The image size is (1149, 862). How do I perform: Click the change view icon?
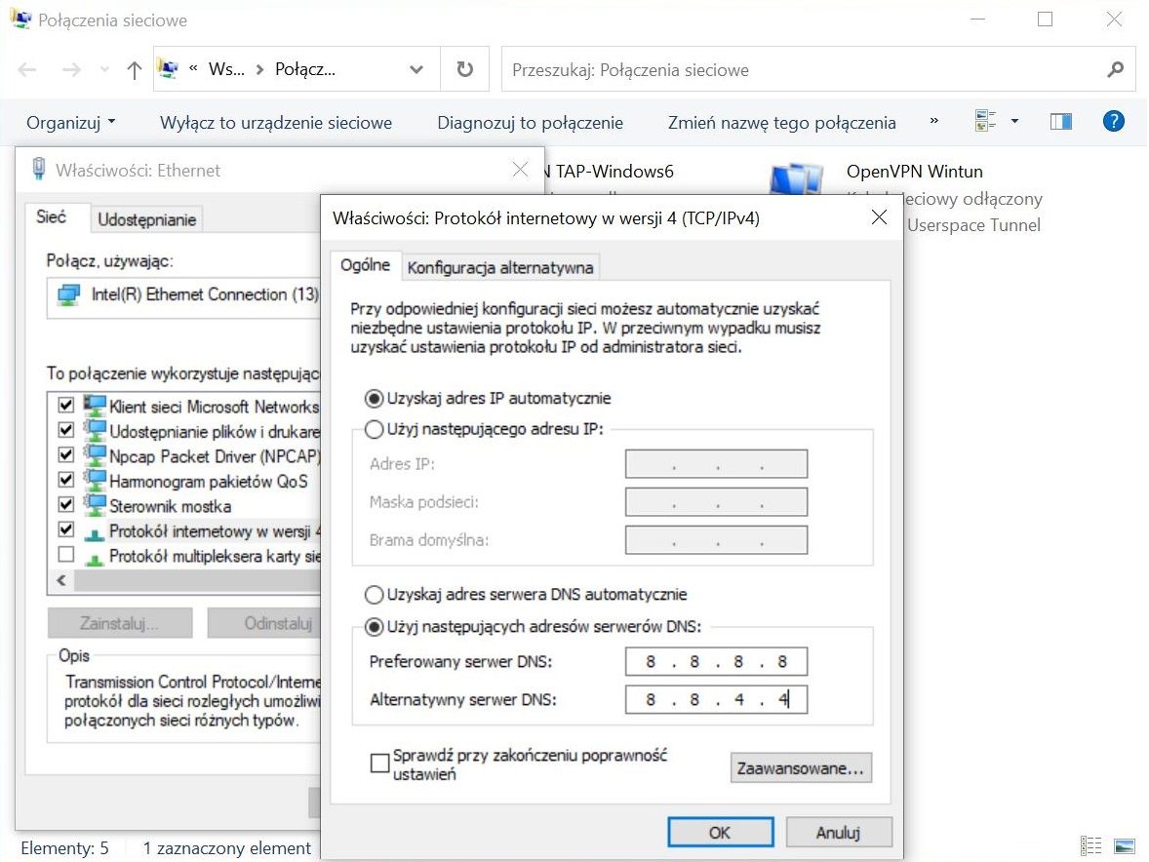pos(986,121)
